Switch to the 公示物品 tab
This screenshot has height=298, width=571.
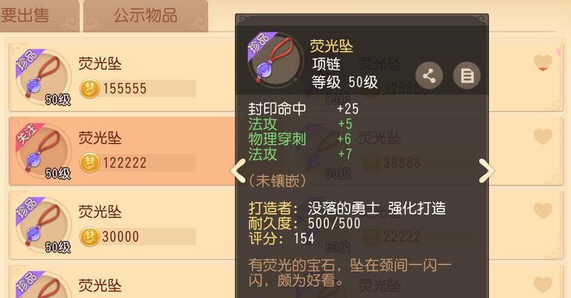(145, 16)
